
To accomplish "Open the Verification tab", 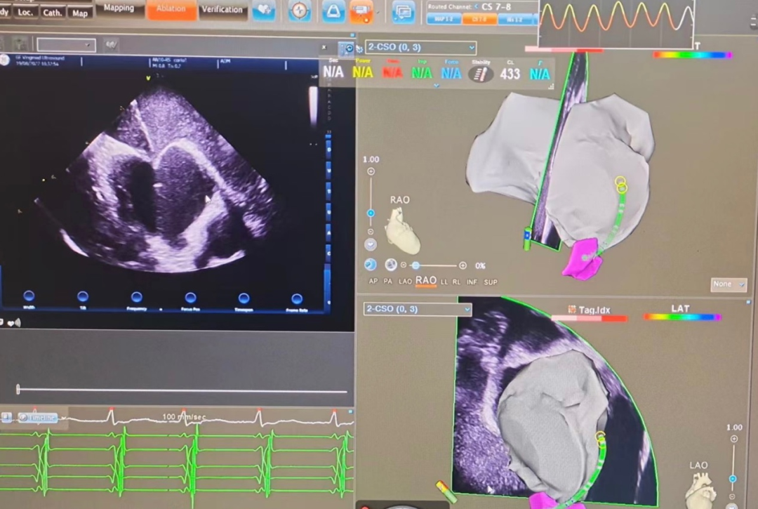I will coord(222,9).
